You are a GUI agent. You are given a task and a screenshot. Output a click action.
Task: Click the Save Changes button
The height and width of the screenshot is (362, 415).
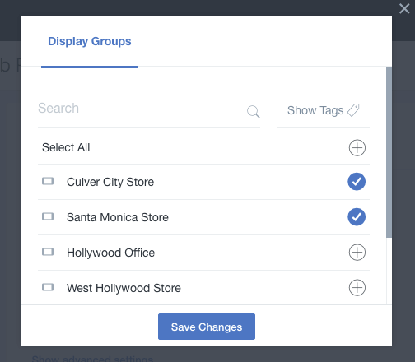click(x=207, y=327)
